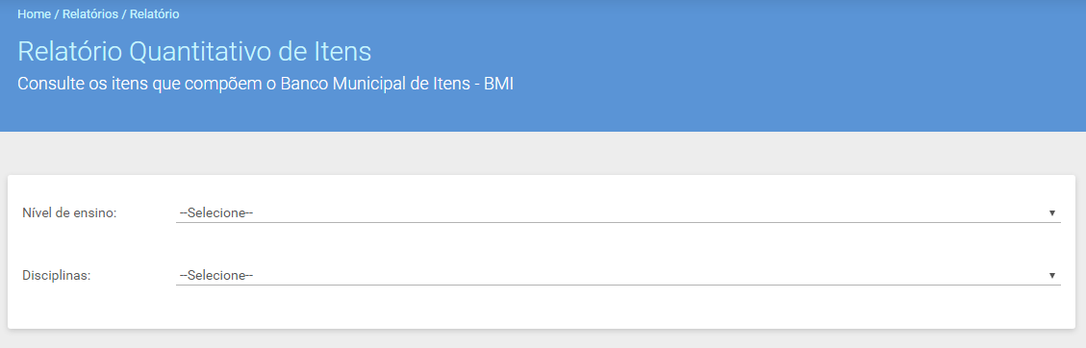Image resolution: width=1086 pixels, height=348 pixels.
Task: Click the --Selecione-- text under Nível de ensino
Action: pyautogui.click(x=216, y=213)
